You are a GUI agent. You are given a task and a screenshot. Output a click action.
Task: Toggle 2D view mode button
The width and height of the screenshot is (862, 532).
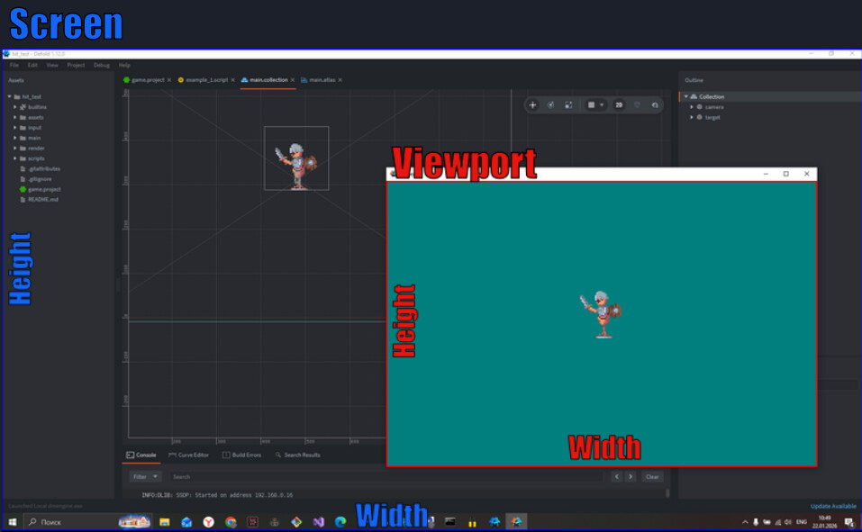[620, 105]
